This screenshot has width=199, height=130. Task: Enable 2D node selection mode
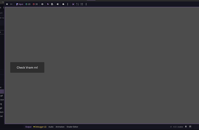28,4
